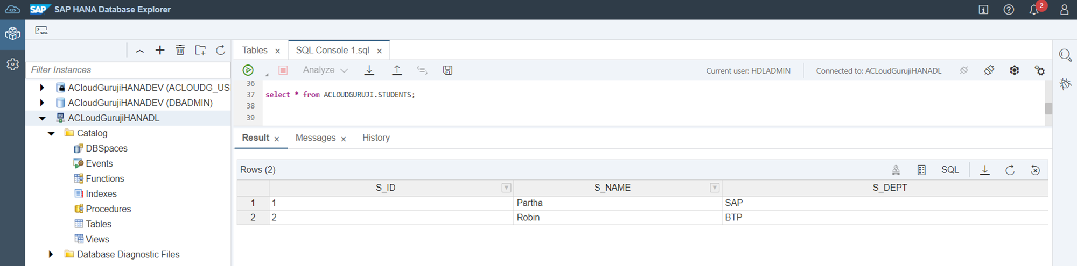The width and height of the screenshot is (1077, 266).
Task: Download the result rows
Action: click(x=985, y=170)
